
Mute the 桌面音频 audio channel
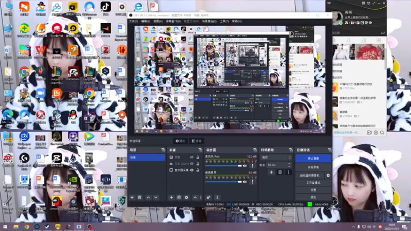pos(245,182)
